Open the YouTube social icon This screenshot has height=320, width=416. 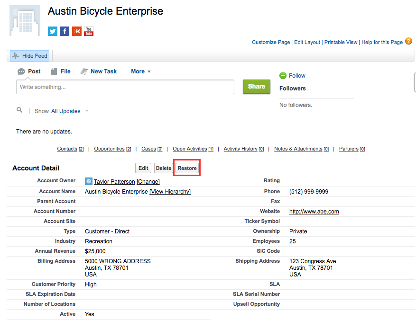(x=89, y=31)
